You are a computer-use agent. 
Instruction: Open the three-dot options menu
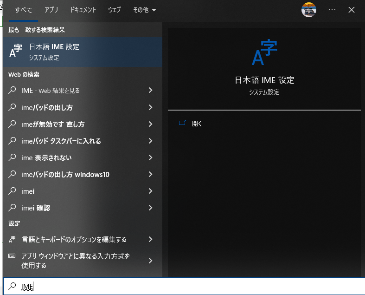point(332,10)
